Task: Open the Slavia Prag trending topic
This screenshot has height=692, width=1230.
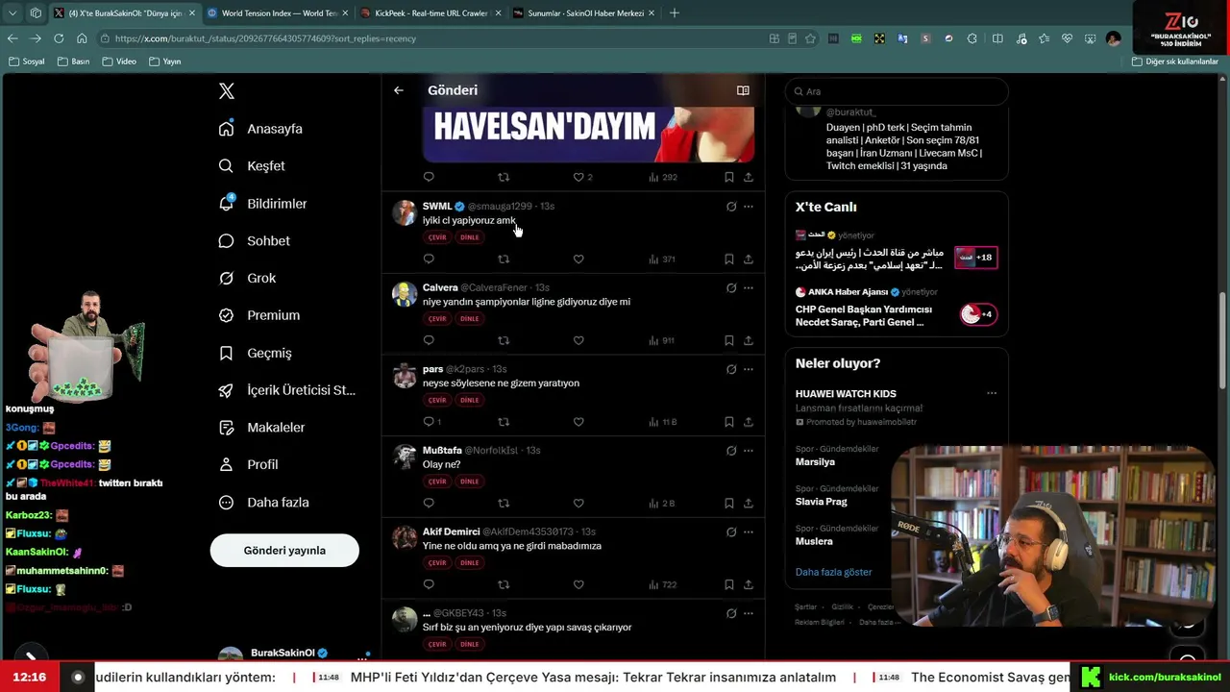Action: click(822, 502)
